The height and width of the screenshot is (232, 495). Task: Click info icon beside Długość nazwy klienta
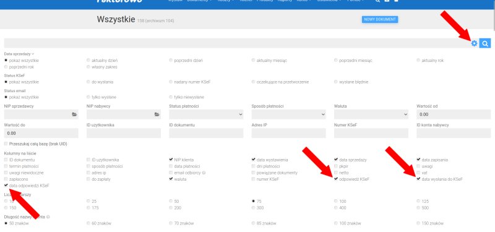coord(48,217)
